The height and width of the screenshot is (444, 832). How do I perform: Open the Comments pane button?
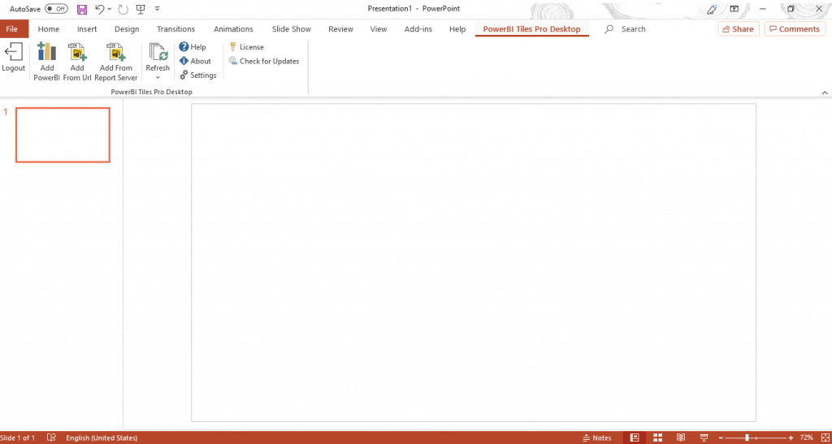coord(795,29)
